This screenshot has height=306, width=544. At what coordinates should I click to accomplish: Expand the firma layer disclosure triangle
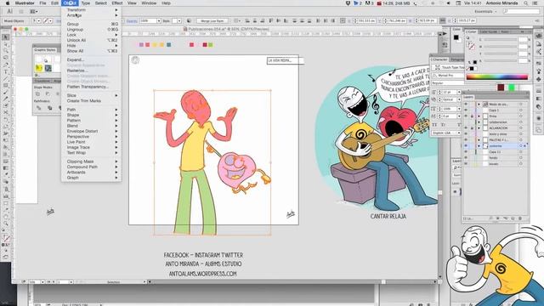pos(479,116)
